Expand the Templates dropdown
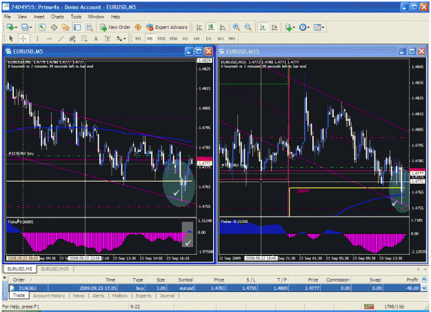Screen dimensions: 431x312 click(323, 28)
